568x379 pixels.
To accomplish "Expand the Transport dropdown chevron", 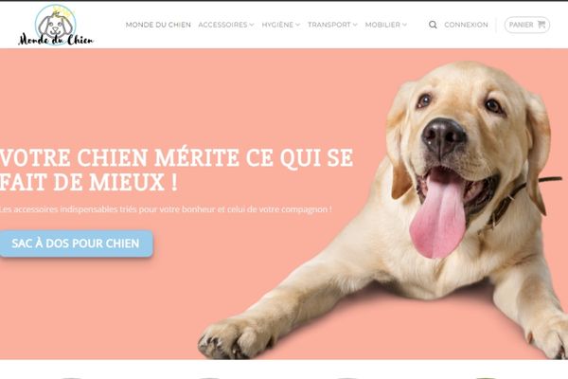I will pos(355,25).
